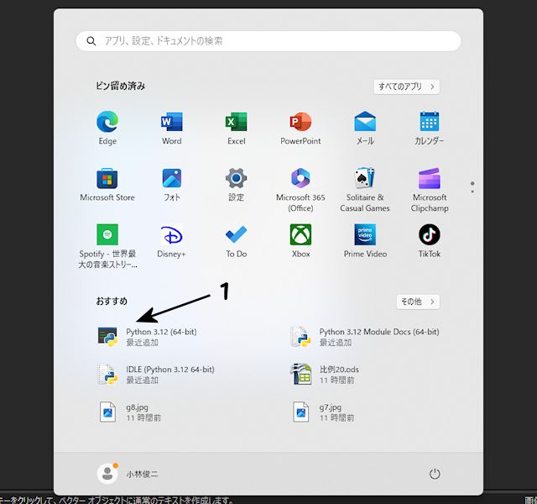Launch Microsoft Clipchamp

(429, 190)
